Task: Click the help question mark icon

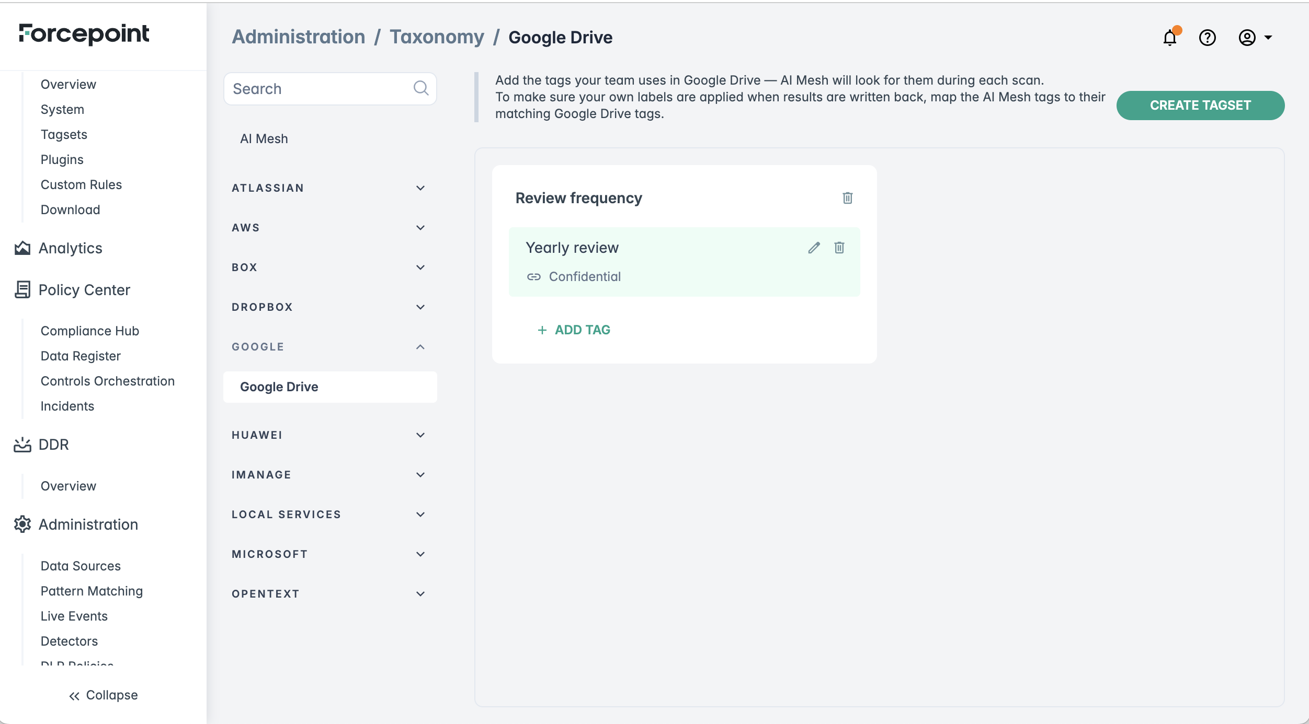Action: pyautogui.click(x=1207, y=38)
